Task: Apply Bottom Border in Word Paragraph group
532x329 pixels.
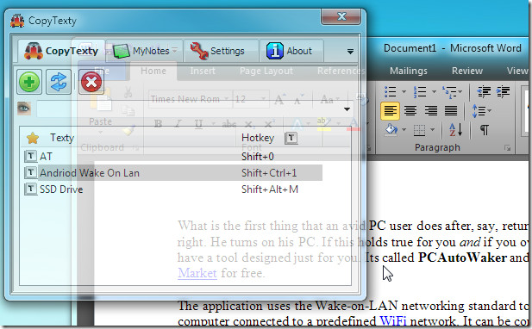Action: click(419, 130)
